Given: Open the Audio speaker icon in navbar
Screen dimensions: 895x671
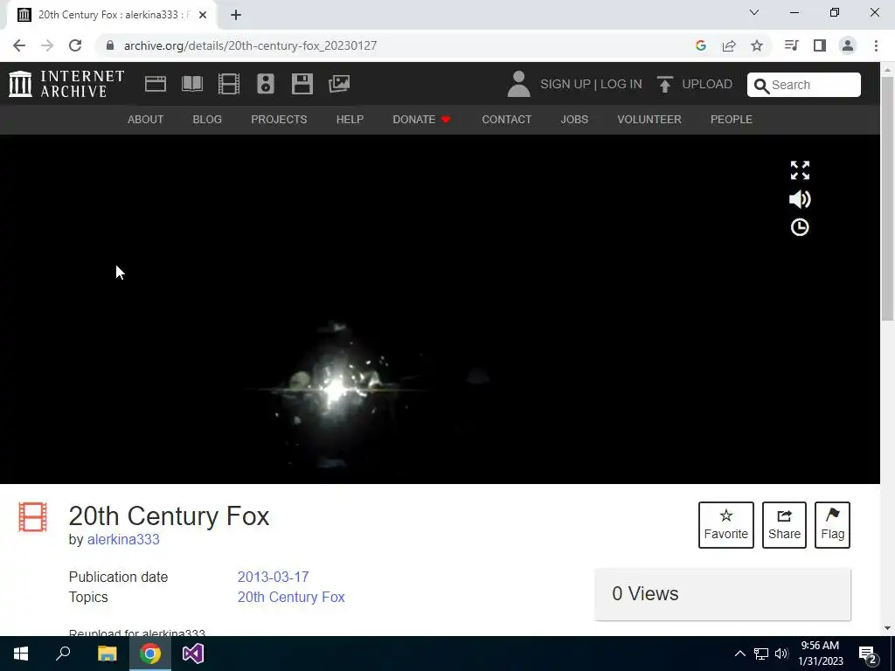Looking at the screenshot, I should pyautogui.click(x=266, y=84).
